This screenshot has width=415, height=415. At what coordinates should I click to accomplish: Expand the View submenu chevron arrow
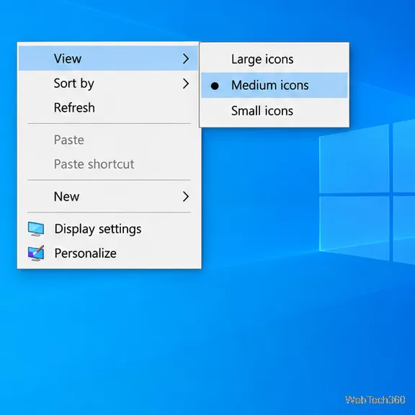coord(186,58)
